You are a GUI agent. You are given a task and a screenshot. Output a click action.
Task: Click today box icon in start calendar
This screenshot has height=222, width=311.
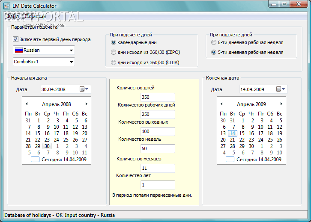click(x=35, y=160)
